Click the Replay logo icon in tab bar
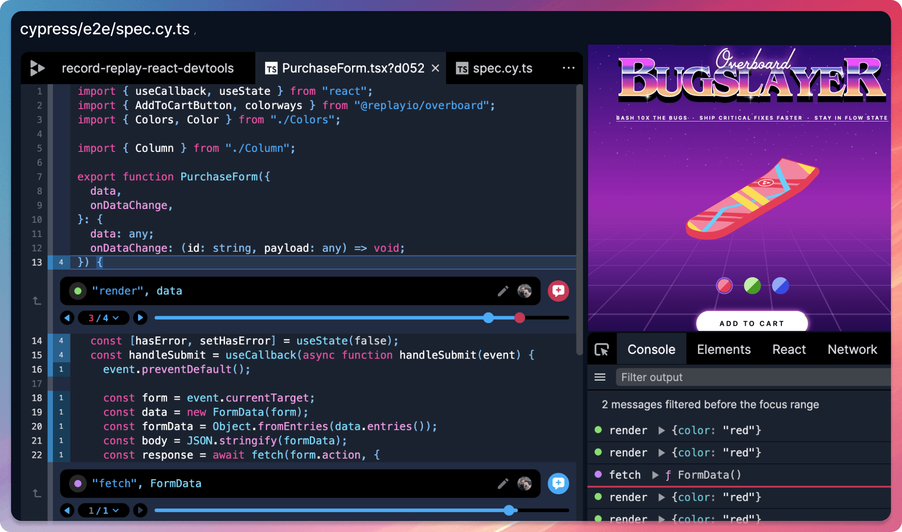Image resolution: width=902 pixels, height=532 pixels. [37, 68]
